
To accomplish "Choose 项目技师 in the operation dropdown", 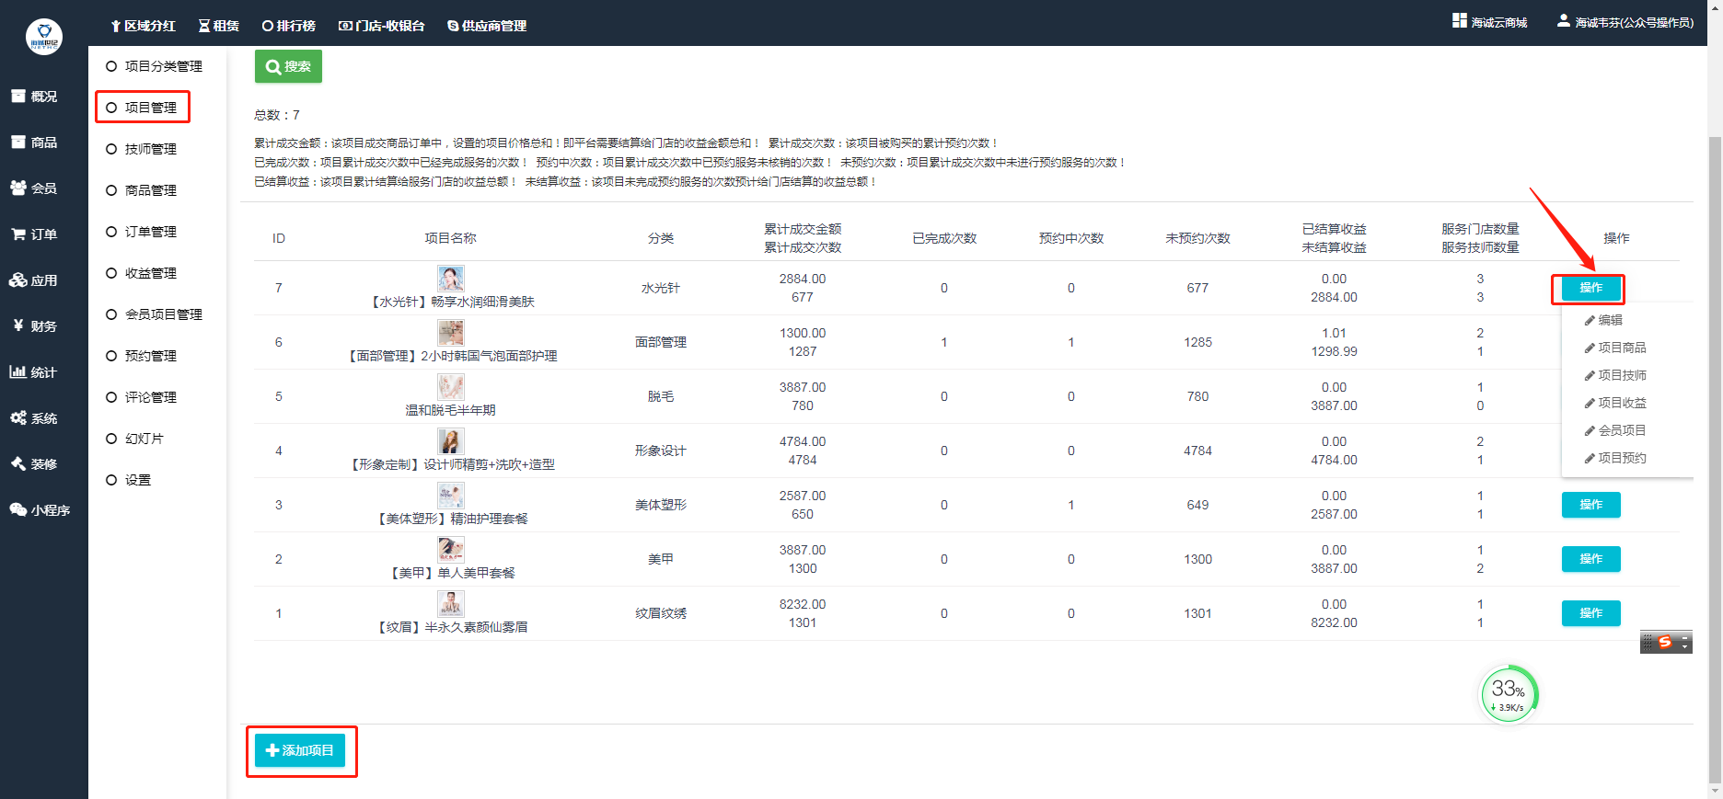I will tap(1615, 375).
